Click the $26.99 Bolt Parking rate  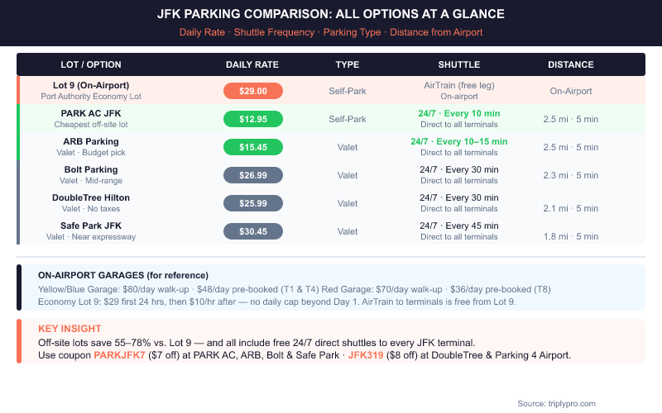pos(252,175)
